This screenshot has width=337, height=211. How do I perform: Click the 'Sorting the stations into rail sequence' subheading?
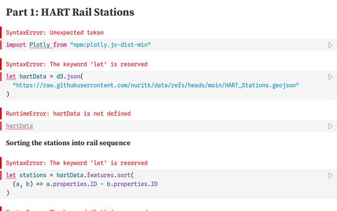68,143
